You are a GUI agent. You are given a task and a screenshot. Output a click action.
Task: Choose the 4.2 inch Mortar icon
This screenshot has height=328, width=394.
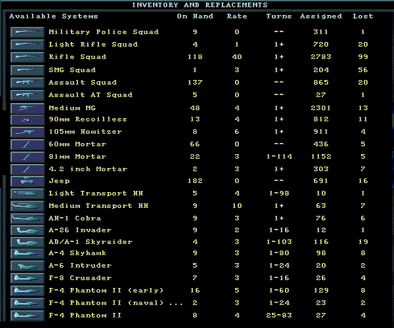click(x=28, y=169)
